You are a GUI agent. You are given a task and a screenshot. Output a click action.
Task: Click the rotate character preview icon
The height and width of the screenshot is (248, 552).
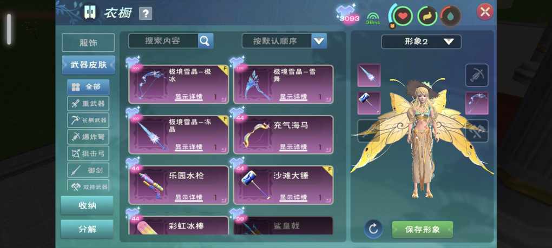(373, 229)
